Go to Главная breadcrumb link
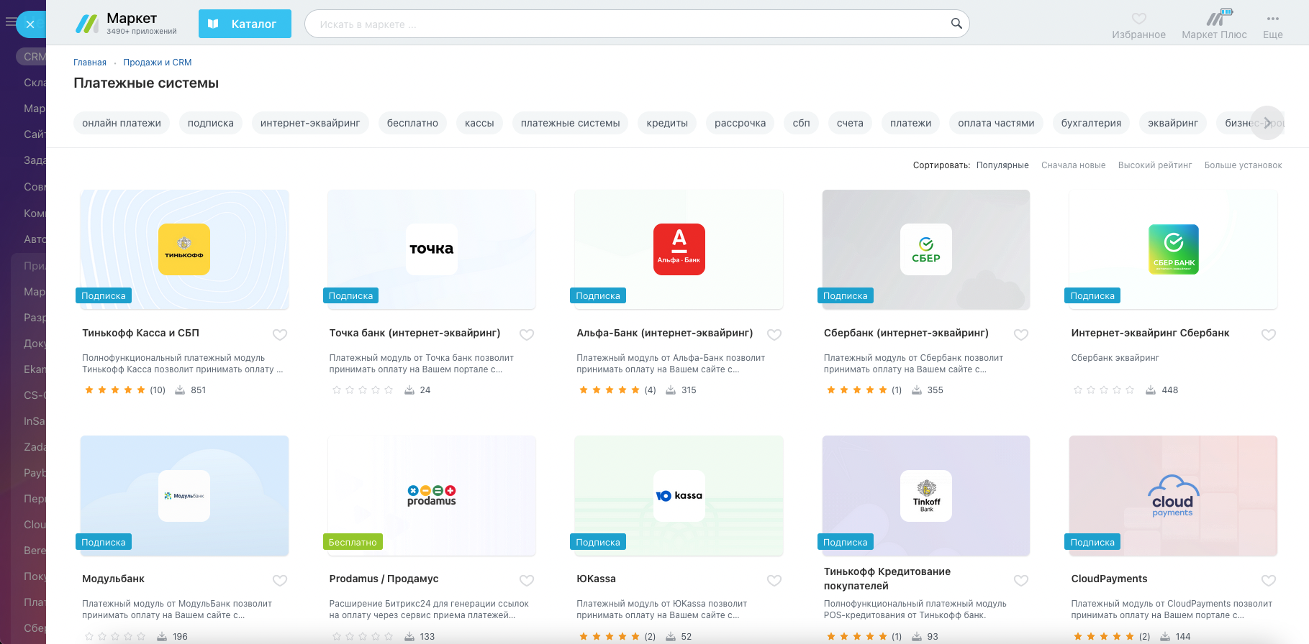The image size is (1309, 644). [x=90, y=63]
